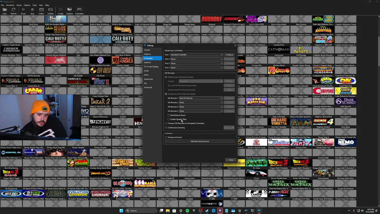Click the Stop toolbar icon

pos(32,10)
